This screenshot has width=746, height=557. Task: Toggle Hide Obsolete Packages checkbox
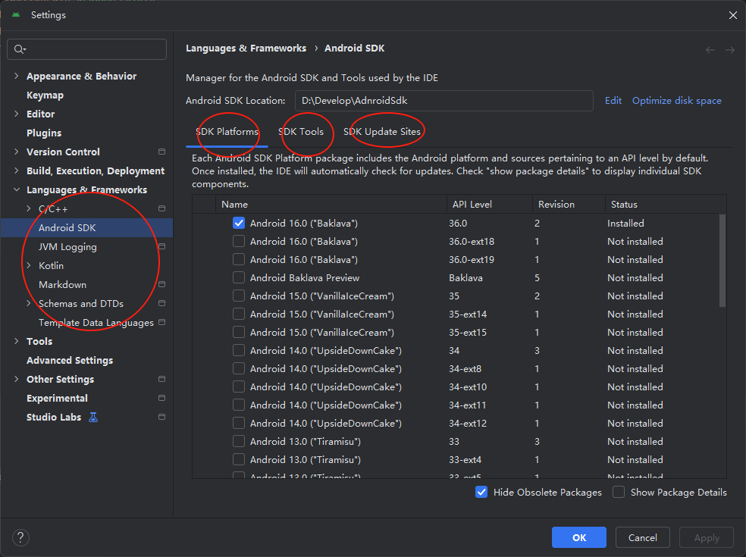pyautogui.click(x=481, y=493)
